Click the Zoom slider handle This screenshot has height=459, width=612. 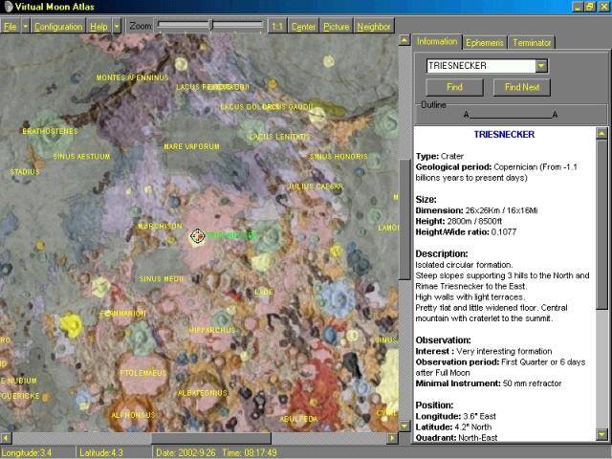[211, 25]
